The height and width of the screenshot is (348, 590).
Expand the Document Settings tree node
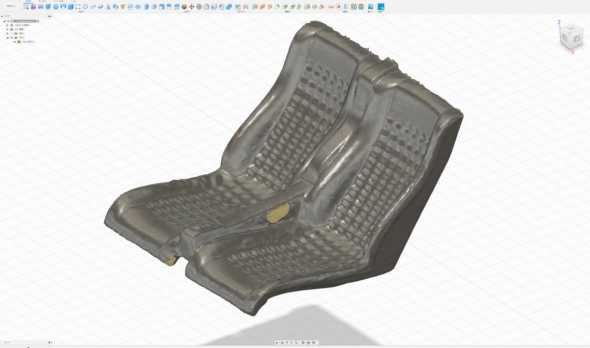[7, 25]
